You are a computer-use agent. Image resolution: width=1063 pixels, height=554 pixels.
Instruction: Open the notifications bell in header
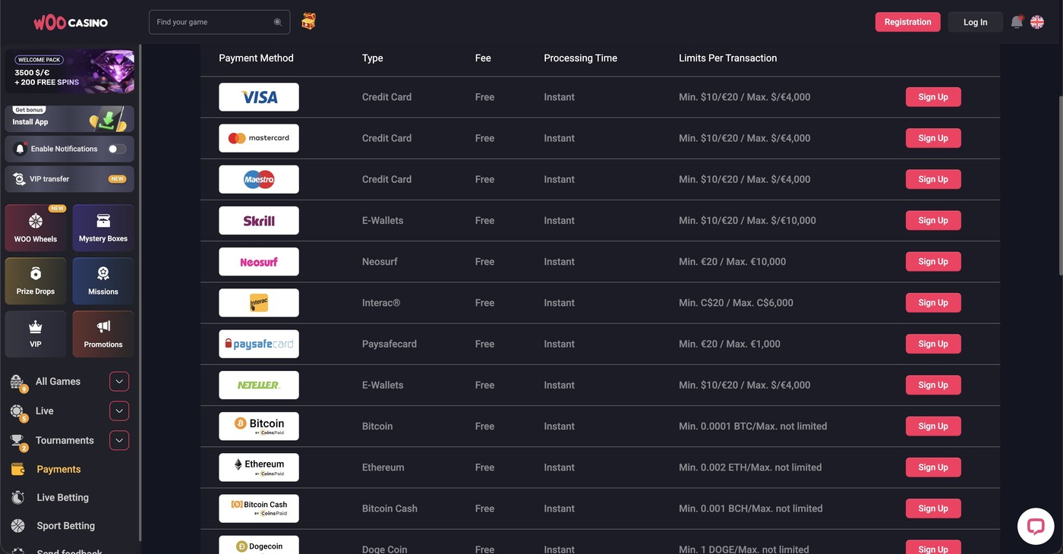click(x=1017, y=22)
